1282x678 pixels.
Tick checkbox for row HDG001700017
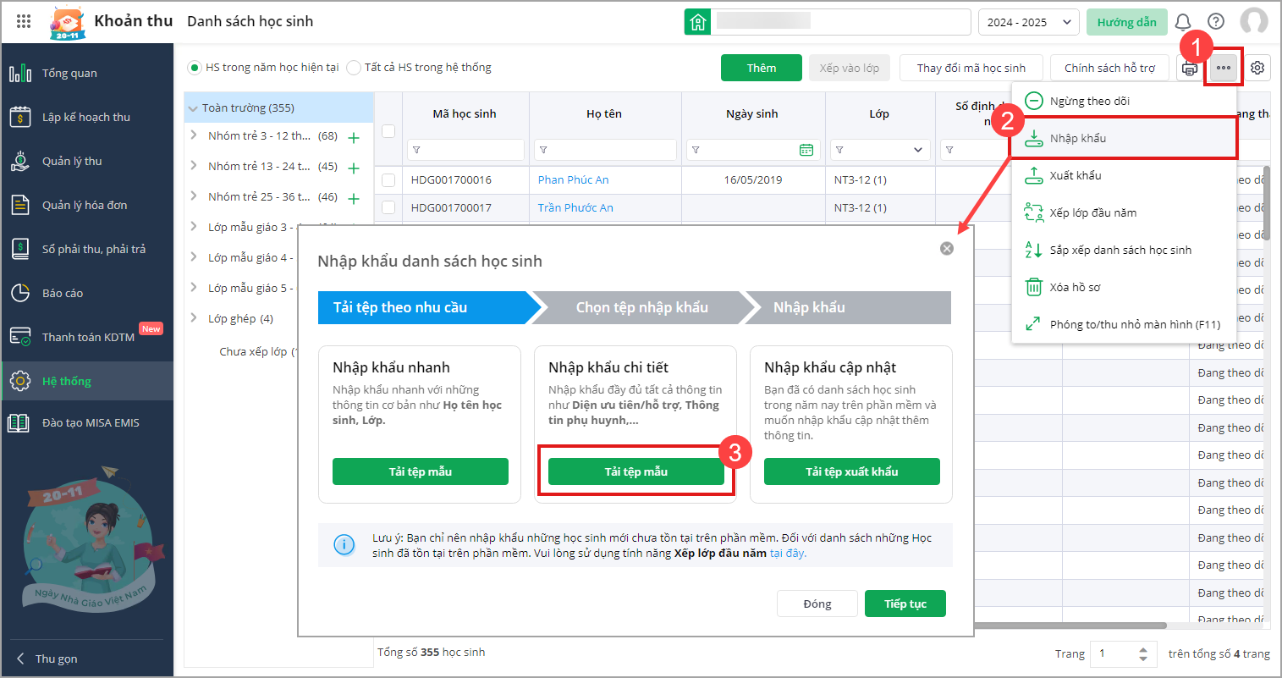(388, 207)
